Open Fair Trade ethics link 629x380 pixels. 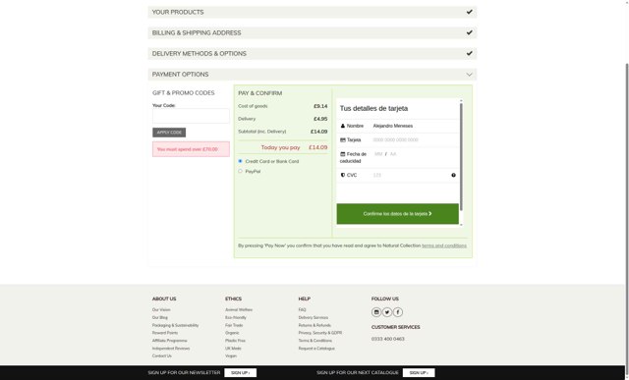click(x=234, y=325)
